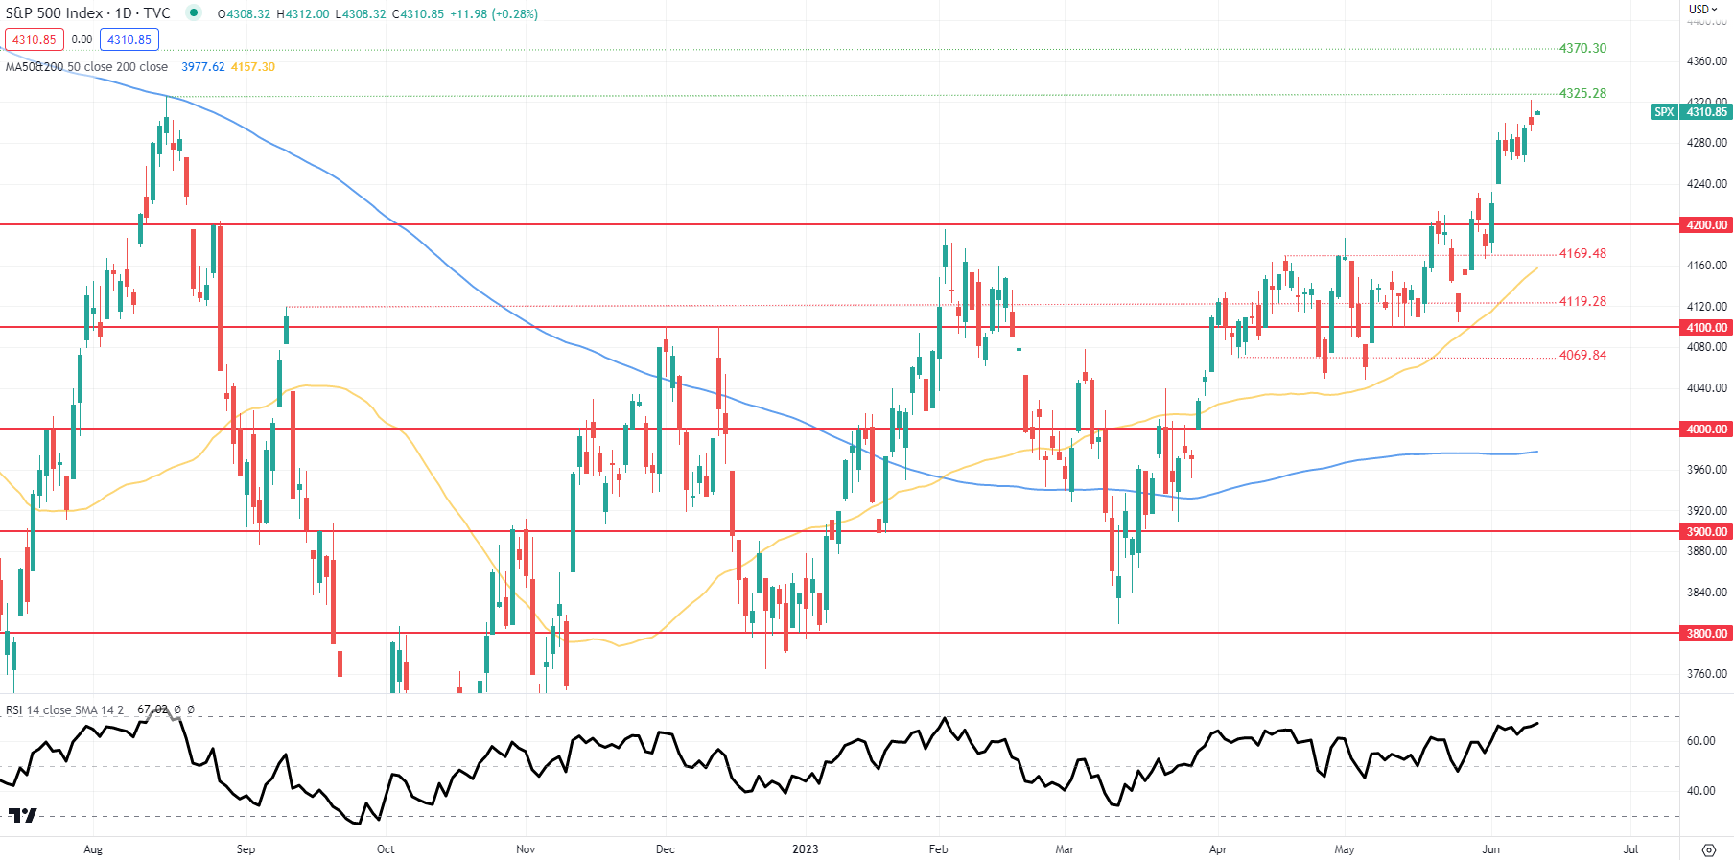The height and width of the screenshot is (860, 1734).
Task: Click the Nov label on time axis
Action: tap(526, 849)
